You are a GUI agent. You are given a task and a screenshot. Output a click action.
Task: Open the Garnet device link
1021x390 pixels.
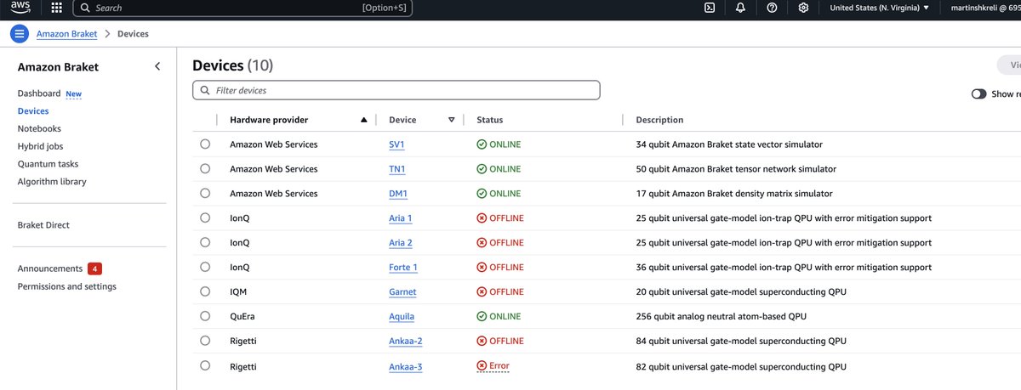coord(402,291)
